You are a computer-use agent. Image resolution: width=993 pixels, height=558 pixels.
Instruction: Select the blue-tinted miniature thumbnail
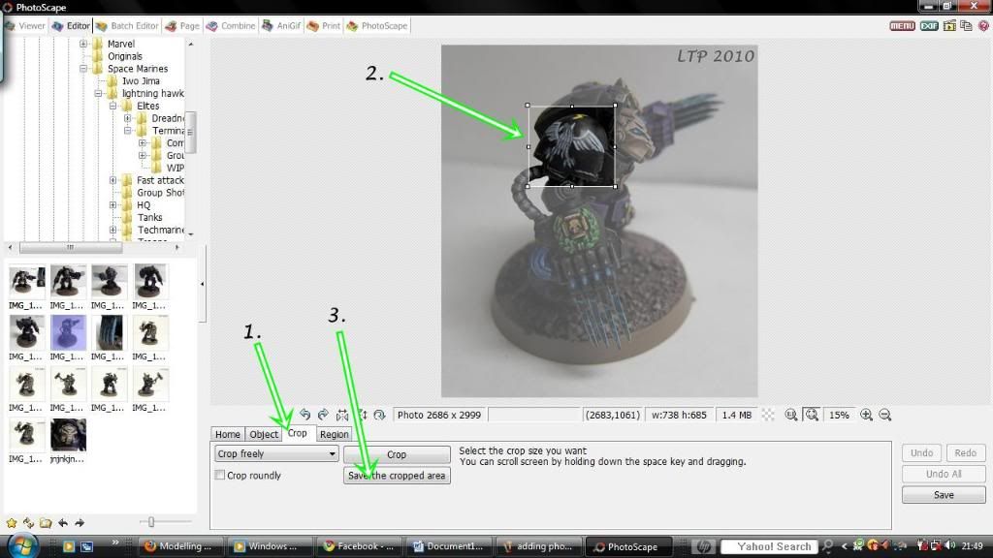[68, 333]
